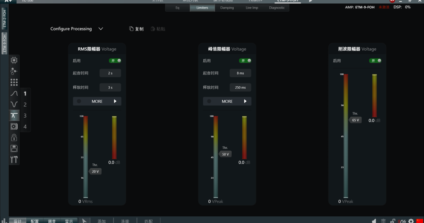Expand MORE options in 峰值限幅器 panel
This screenshot has height=223, width=424.
(227, 102)
